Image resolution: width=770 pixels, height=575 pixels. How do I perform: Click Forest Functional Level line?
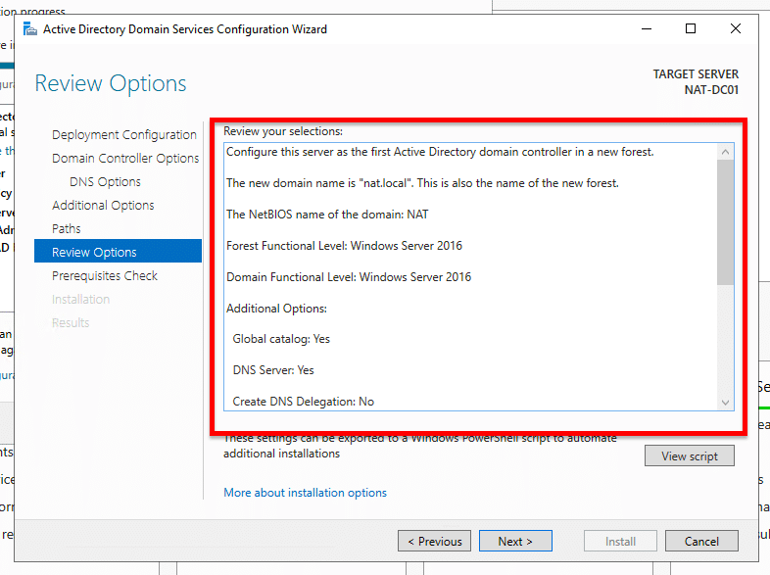[x=344, y=246]
